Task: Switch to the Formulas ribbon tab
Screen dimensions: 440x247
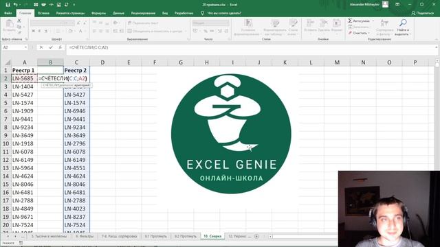Action: [98, 13]
